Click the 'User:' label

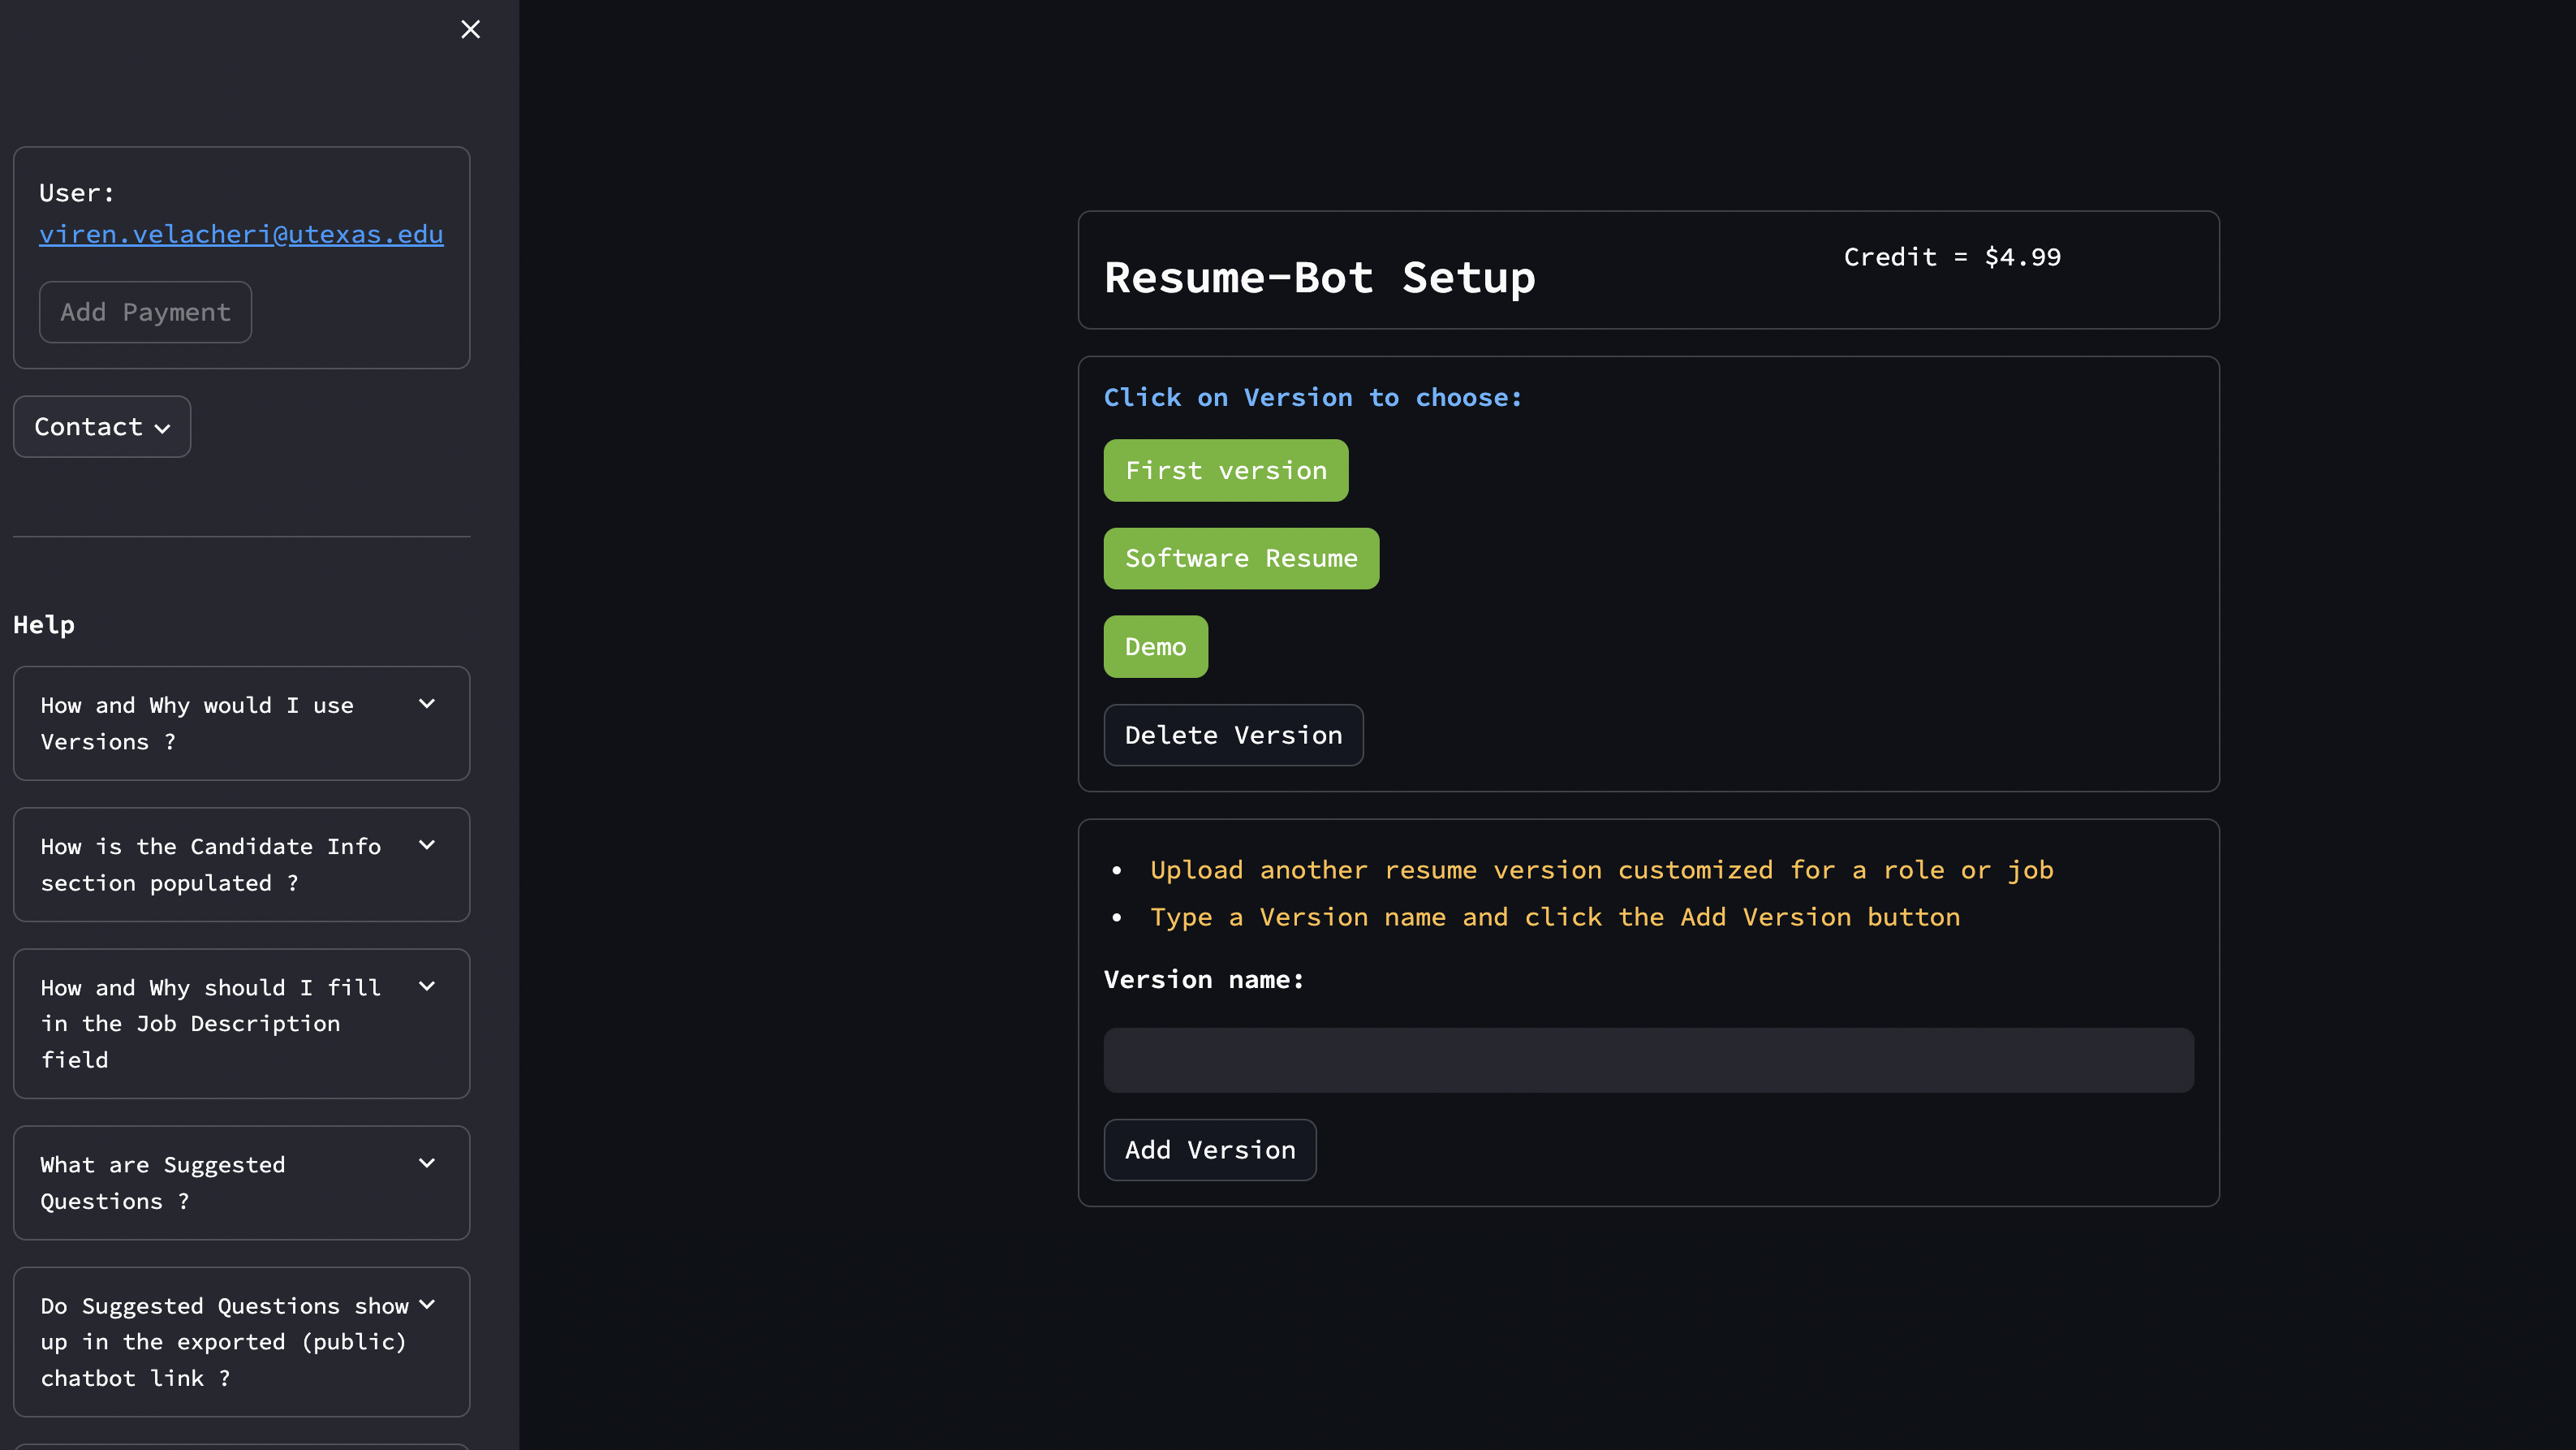(77, 193)
